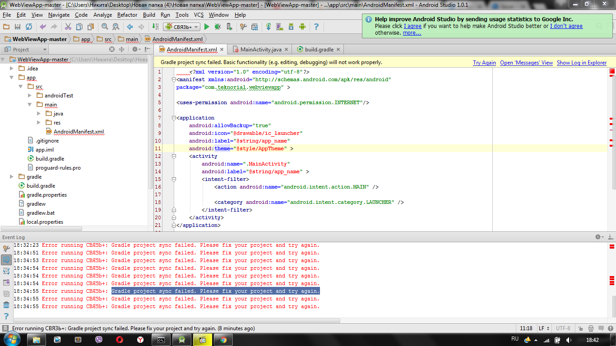The image size is (616, 346).
Task: Open Event Log help question mark
Action: point(6,316)
